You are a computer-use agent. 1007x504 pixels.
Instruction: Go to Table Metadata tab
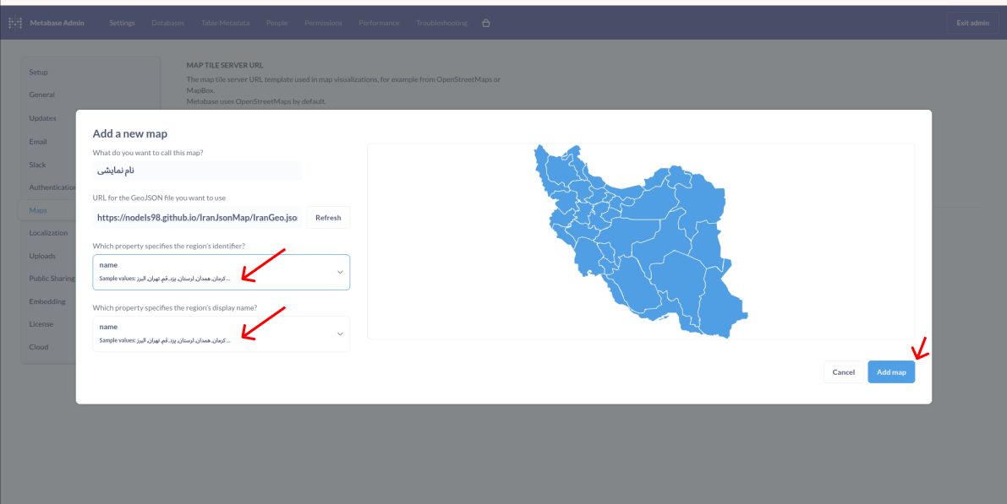click(225, 23)
